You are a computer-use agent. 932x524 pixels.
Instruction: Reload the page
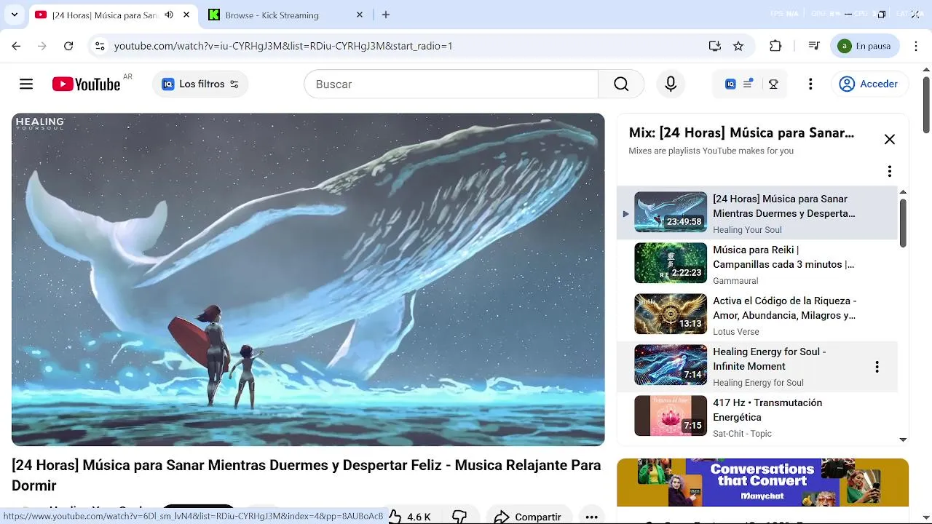click(x=68, y=46)
